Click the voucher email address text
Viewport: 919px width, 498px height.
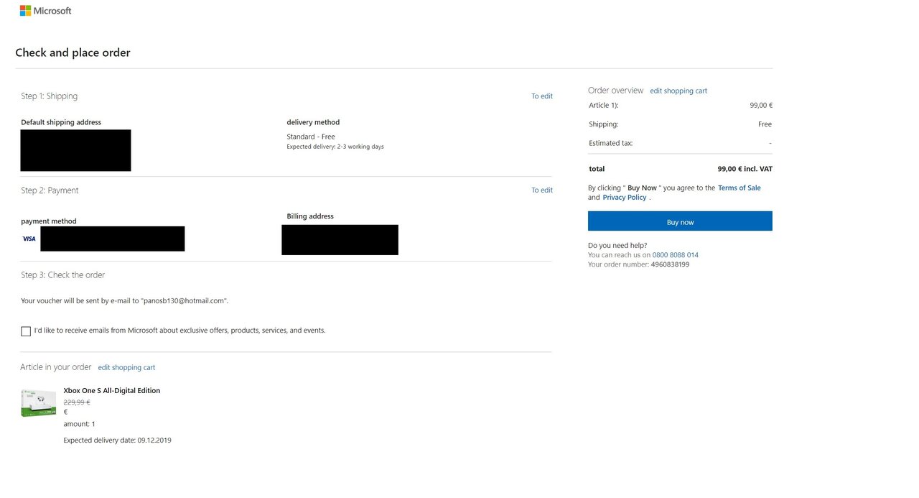click(x=184, y=301)
